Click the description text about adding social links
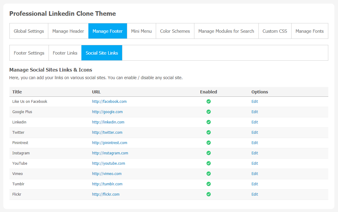The height and width of the screenshot is (212, 338). pos(96,78)
